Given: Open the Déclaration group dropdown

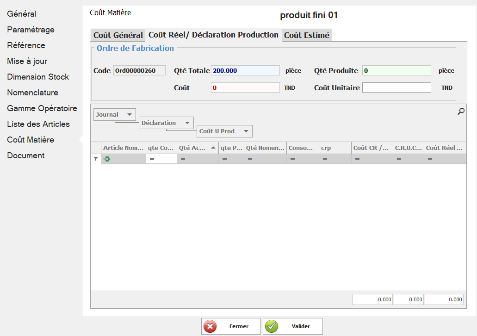Looking at the screenshot, I should [187, 123].
